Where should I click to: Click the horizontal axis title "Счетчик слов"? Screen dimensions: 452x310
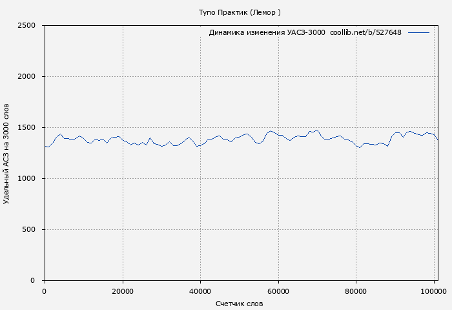tap(240, 304)
